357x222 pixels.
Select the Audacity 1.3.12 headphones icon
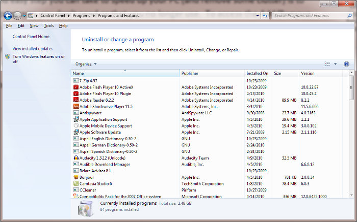click(76, 158)
